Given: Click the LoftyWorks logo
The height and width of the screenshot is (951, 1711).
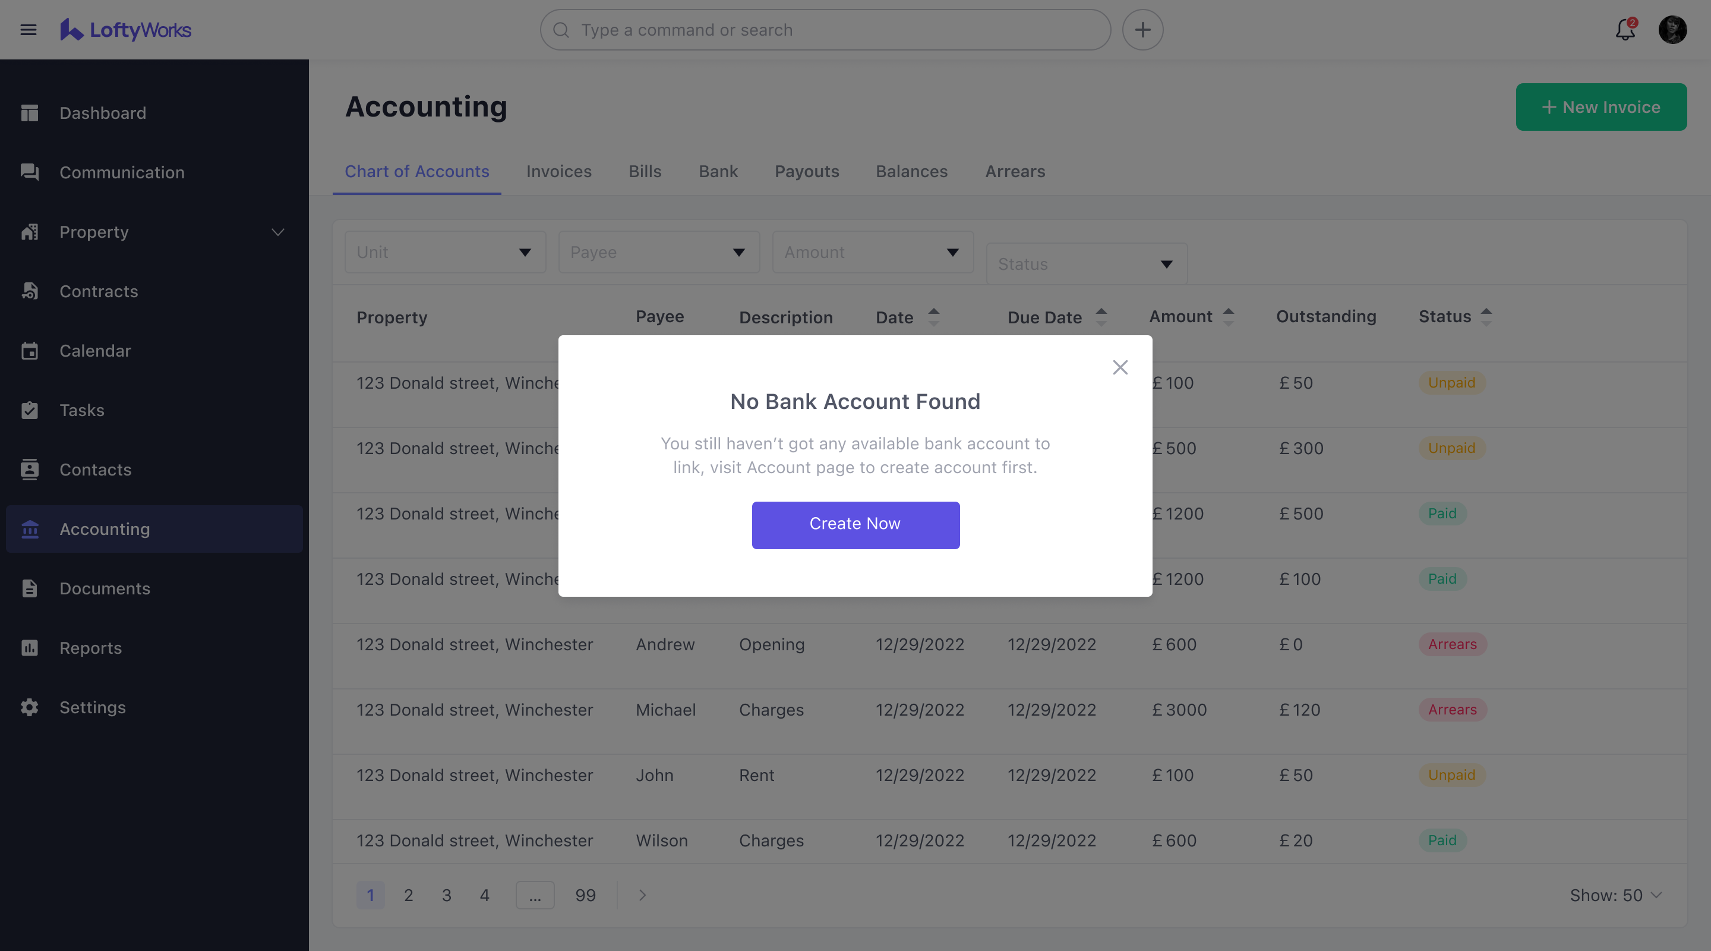Looking at the screenshot, I should (x=125, y=29).
